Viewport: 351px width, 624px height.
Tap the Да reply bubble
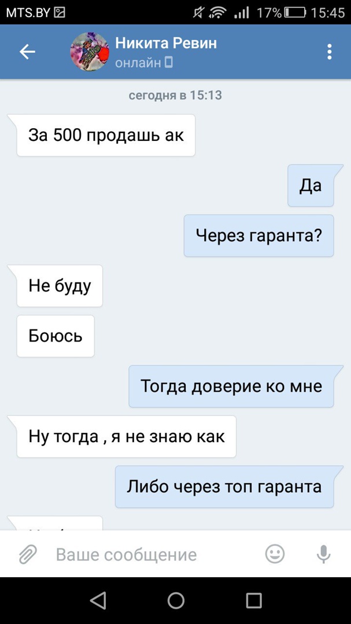click(311, 185)
